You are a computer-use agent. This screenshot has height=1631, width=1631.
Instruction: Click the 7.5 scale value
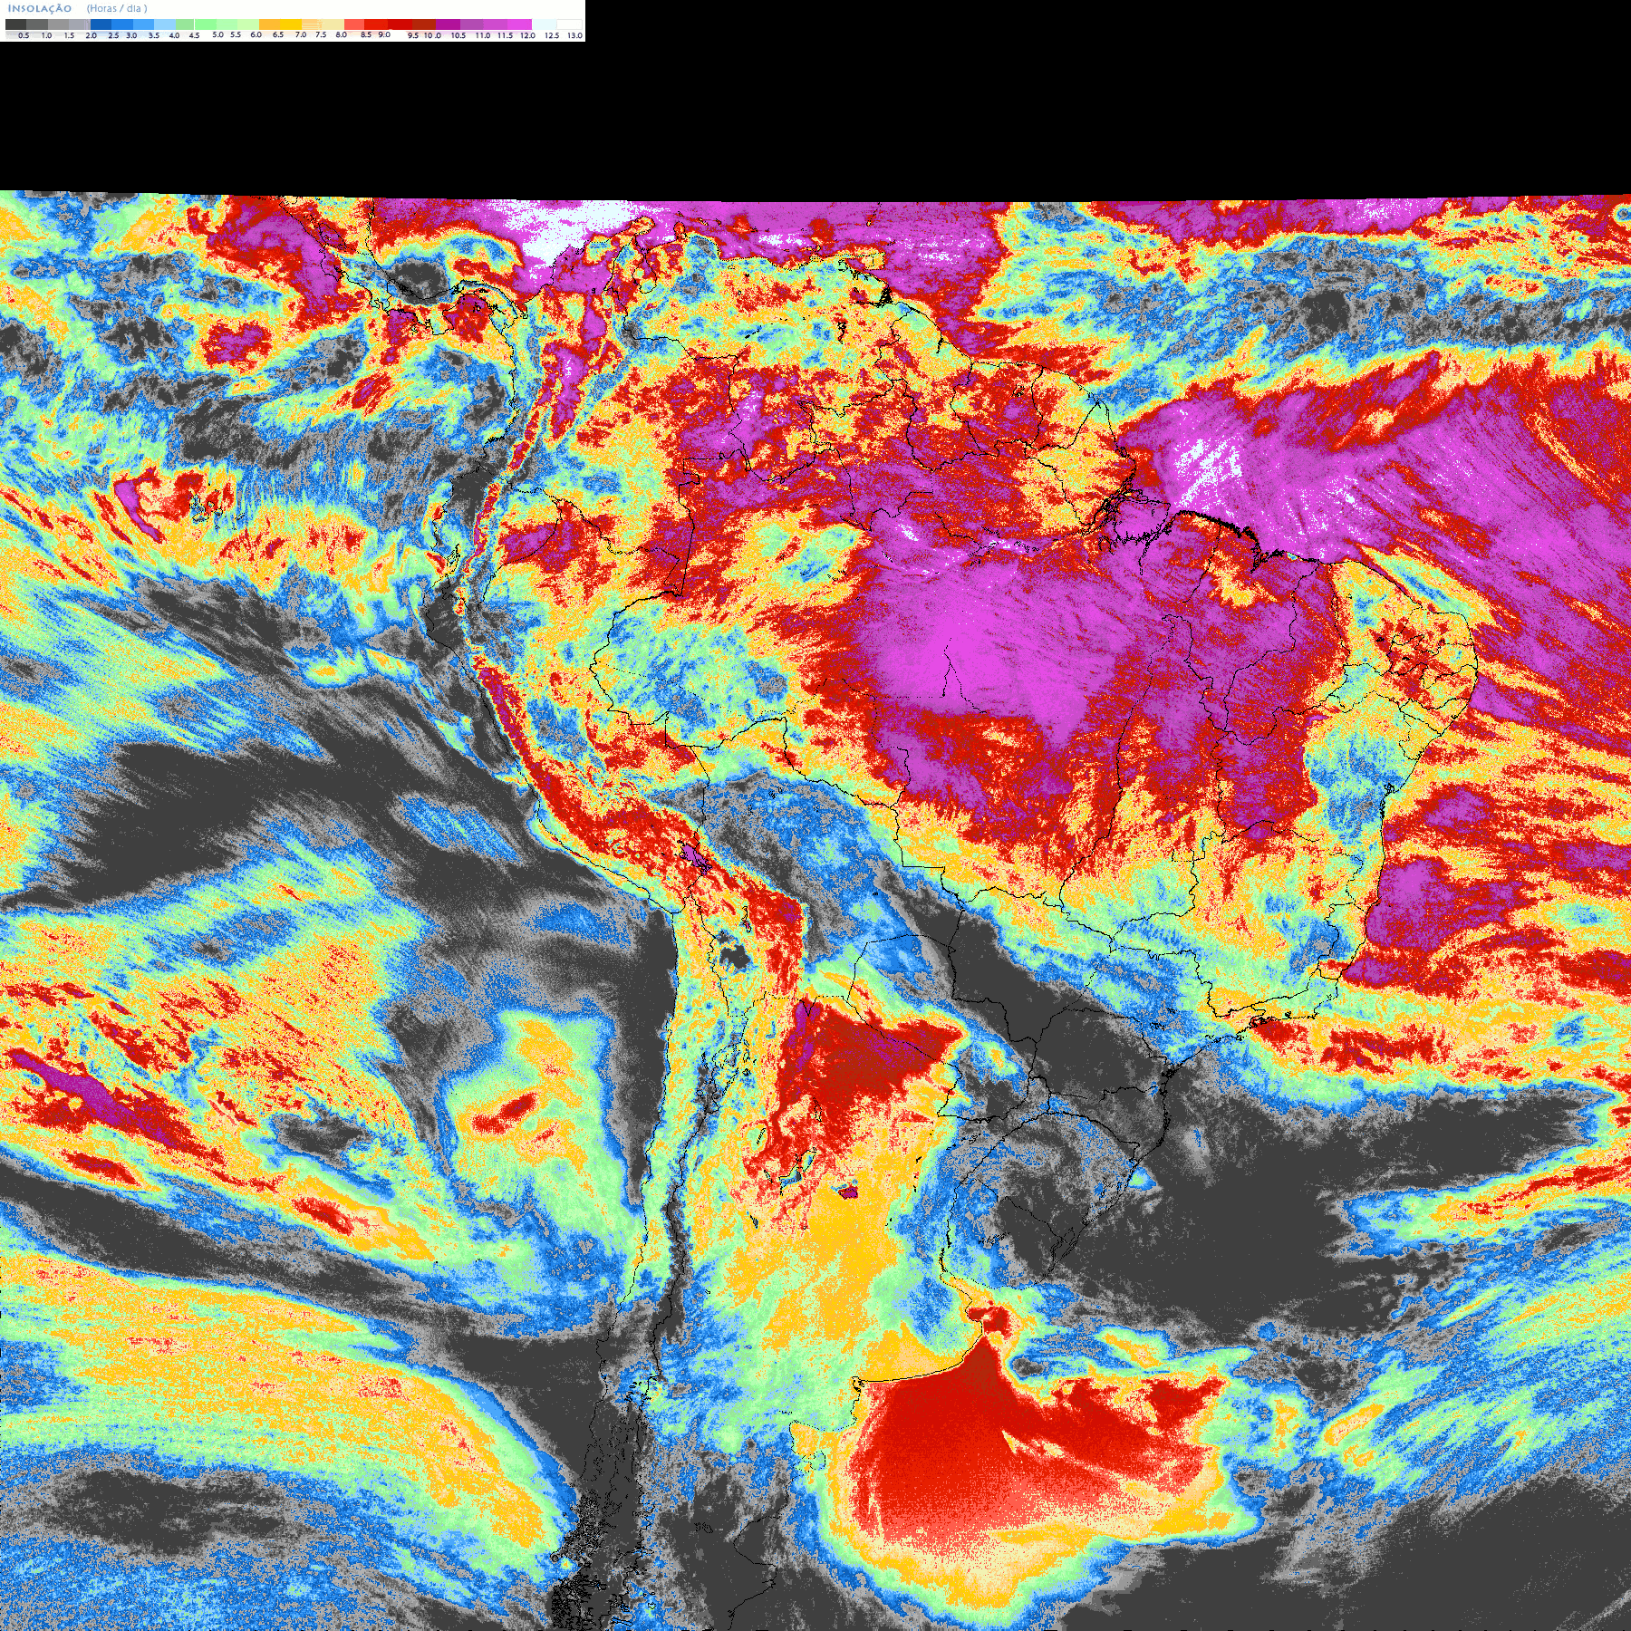(x=321, y=34)
